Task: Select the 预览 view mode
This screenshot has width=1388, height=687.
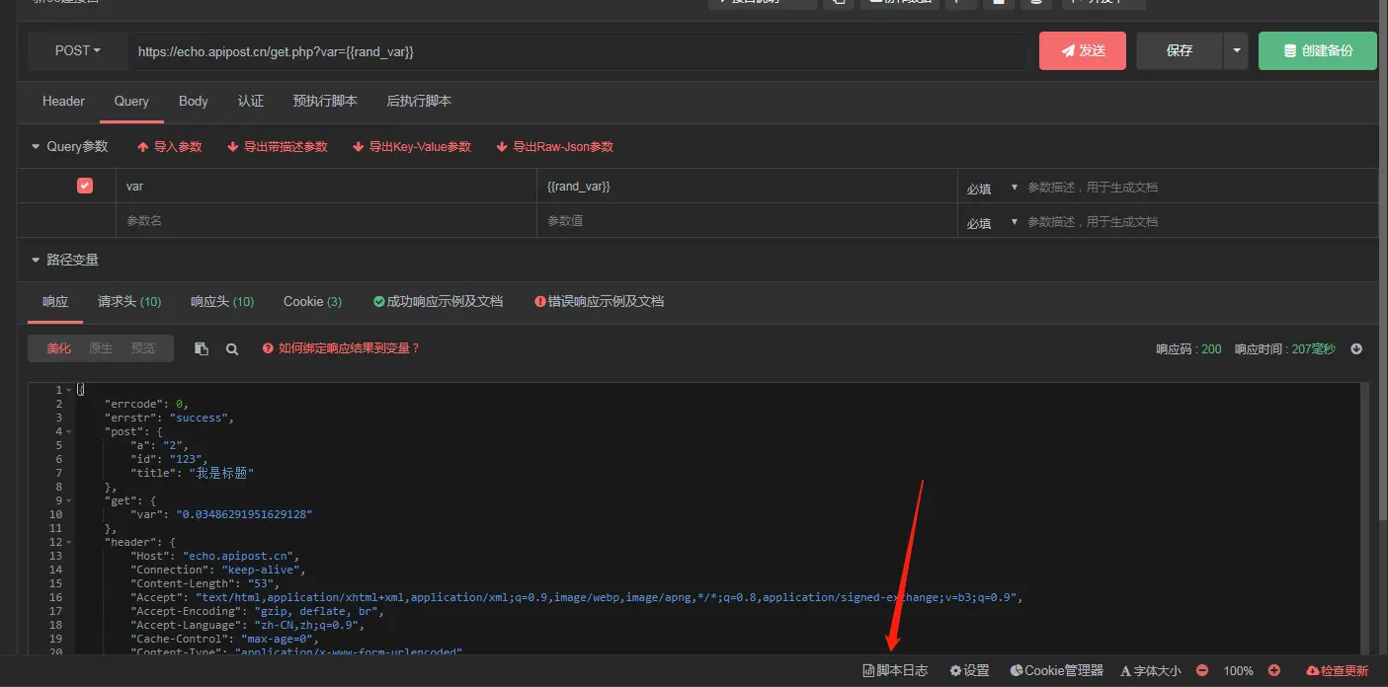Action: 143,348
